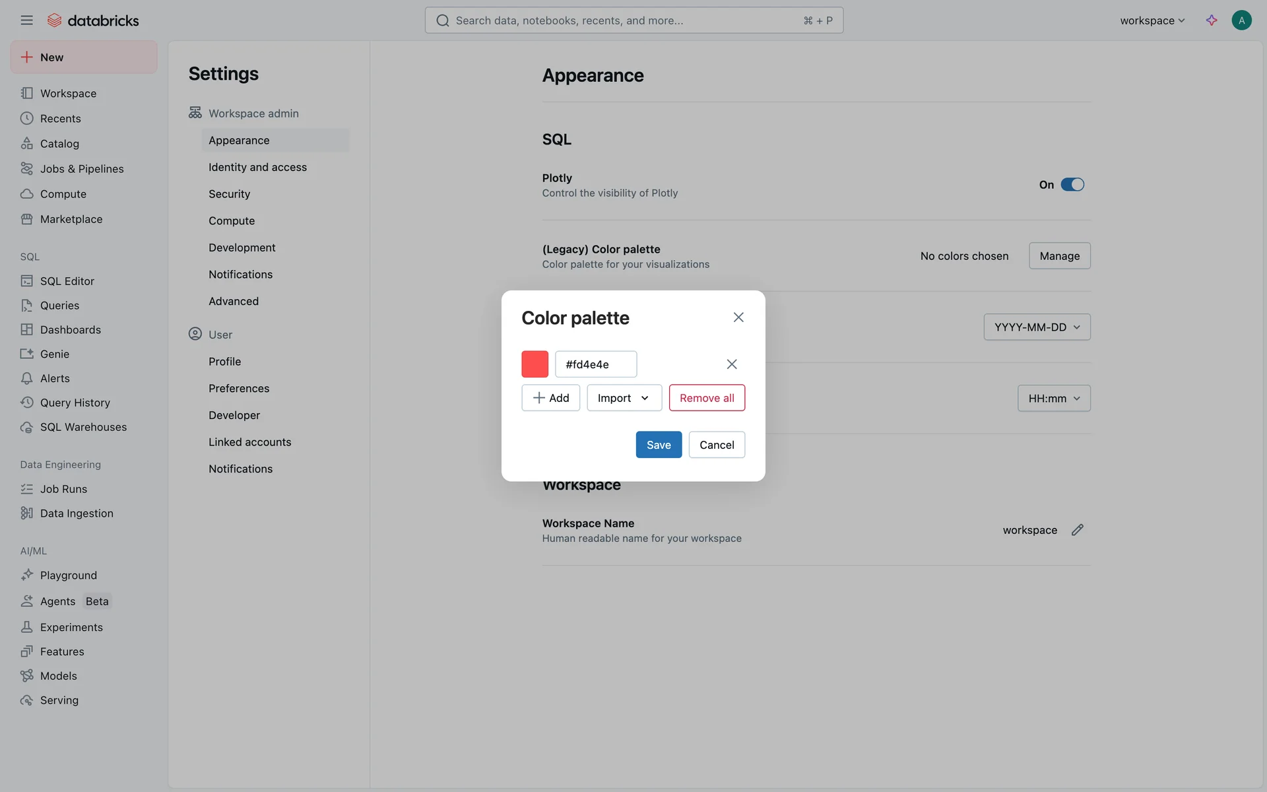Viewport: 1267px width, 792px height.
Task: Click the Remove all button
Action: point(706,398)
